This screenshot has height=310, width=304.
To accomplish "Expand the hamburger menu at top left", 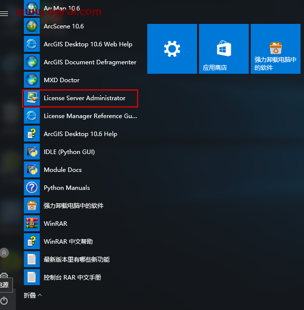I will pos(4,13).
